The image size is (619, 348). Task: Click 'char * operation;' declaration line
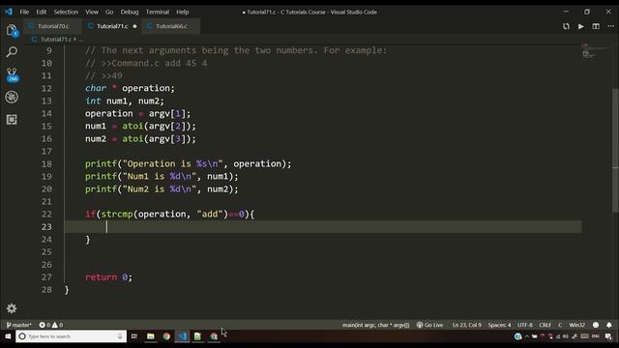[130, 88]
